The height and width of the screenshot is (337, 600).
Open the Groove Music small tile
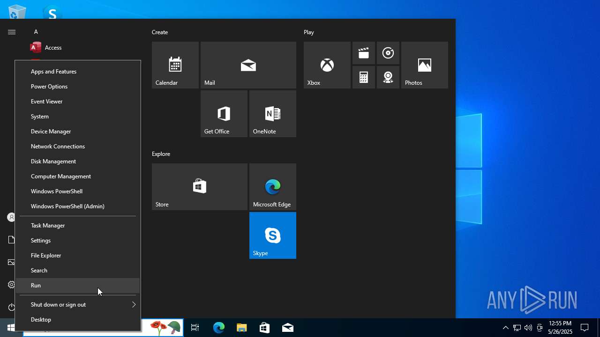pos(388,53)
